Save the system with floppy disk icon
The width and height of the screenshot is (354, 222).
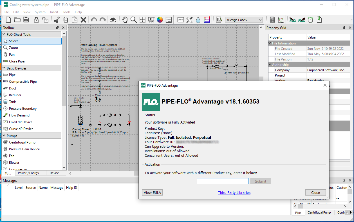[x=26, y=20]
